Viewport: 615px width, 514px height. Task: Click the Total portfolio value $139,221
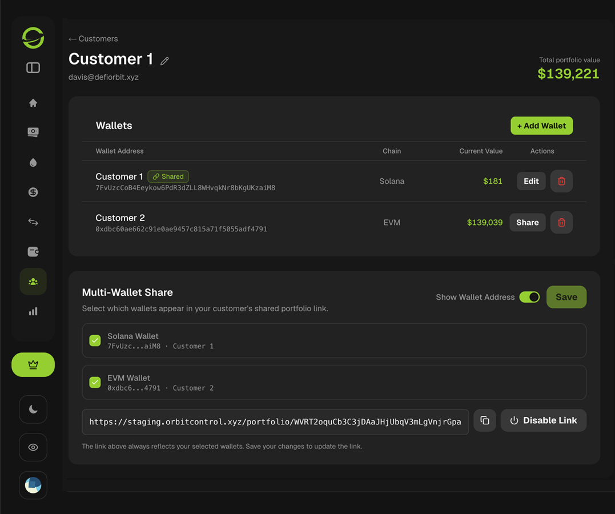pyautogui.click(x=568, y=74)
